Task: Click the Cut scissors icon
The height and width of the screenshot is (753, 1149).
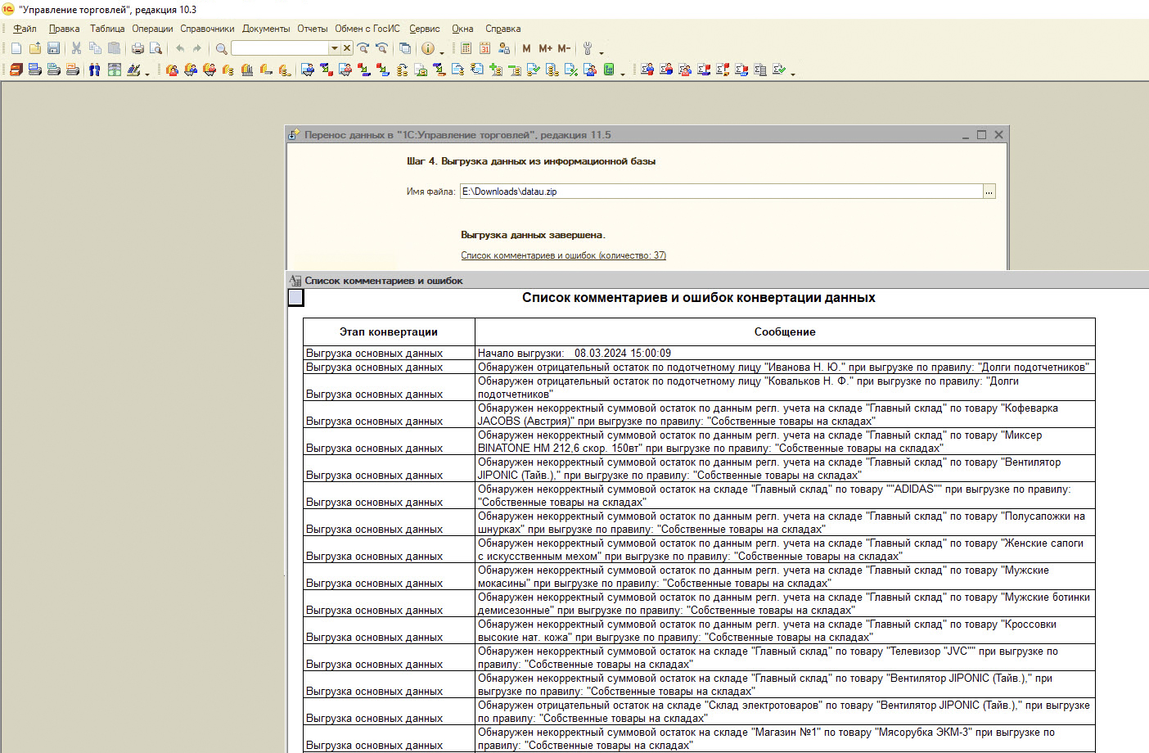Action: pyautogui.click(x=77, y=48)
